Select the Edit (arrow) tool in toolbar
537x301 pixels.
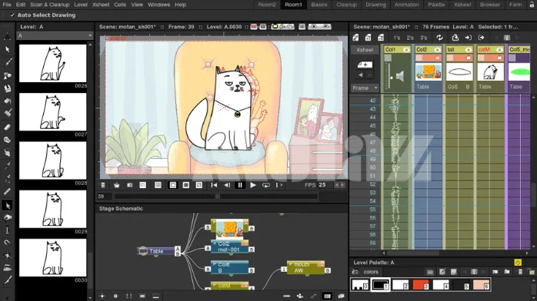7,50
